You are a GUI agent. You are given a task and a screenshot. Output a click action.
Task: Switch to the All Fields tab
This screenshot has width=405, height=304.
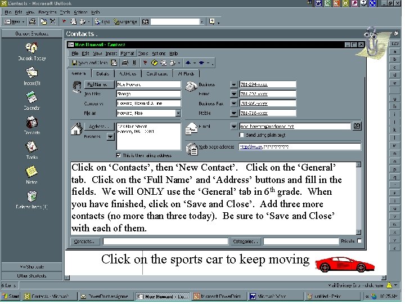186,74
